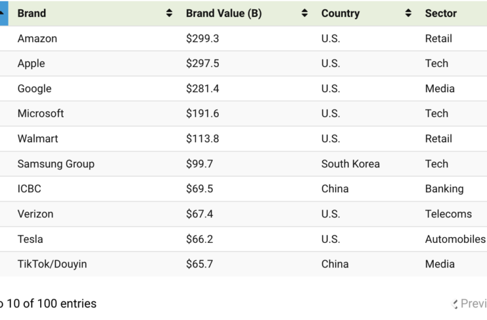Click sort arrows next to Brand Value (B)
Screen dimensions: 487x320
pyautogui.click(x=304, y=13)
